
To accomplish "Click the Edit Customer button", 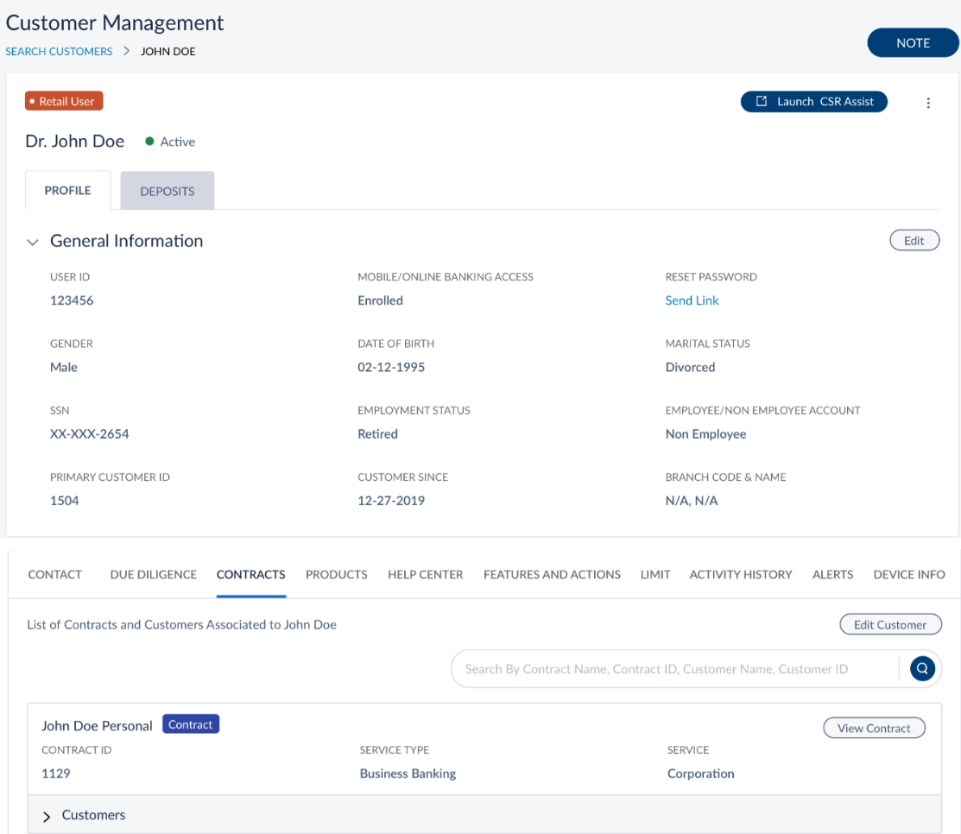I will point(889,624).
